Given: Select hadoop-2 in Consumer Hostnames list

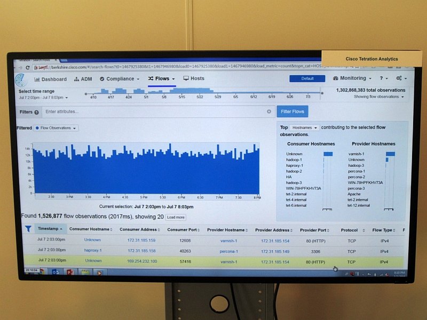Looking at the screenshot, I should (294, 171).
